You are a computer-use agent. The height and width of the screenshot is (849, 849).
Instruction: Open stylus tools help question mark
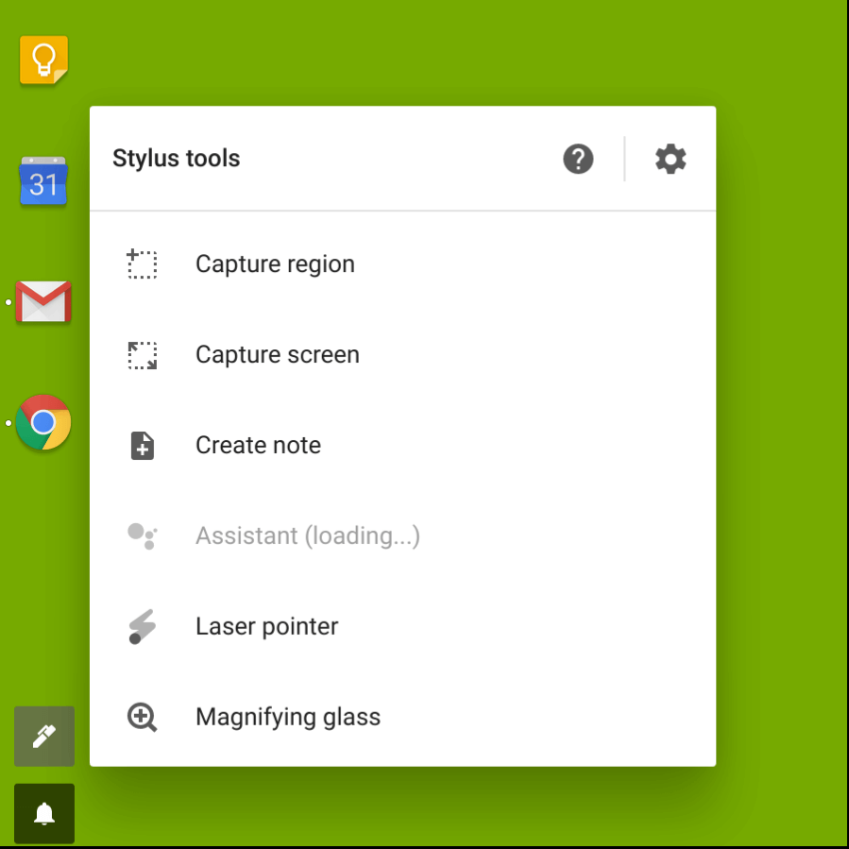[578, 159]
